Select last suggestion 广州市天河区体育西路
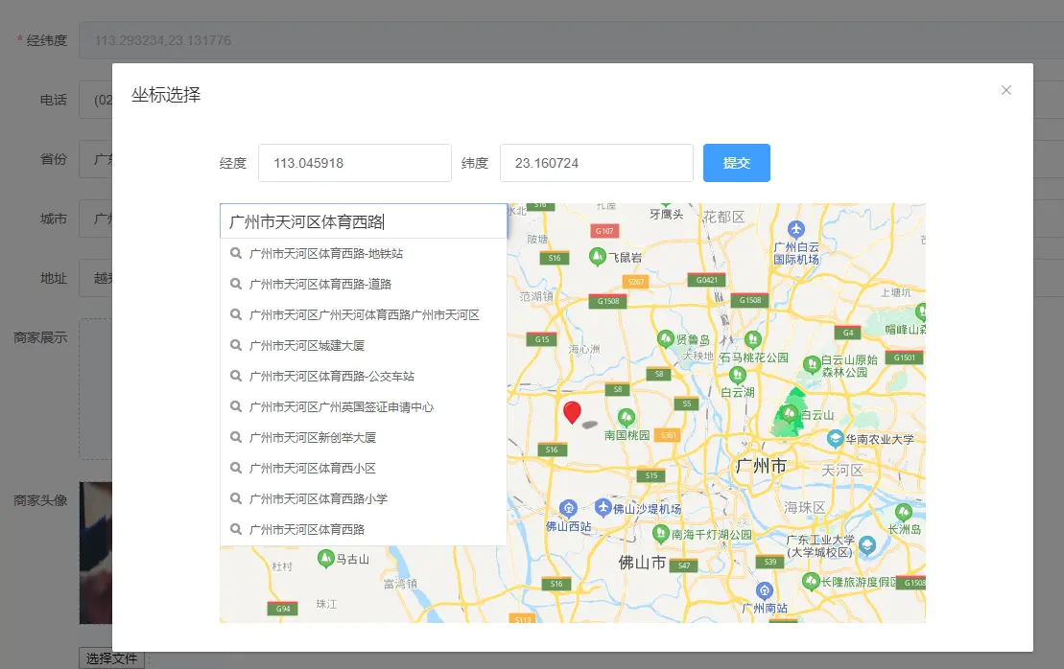The height and width of the screenshot is (669, 1064). tap(363, 529)
